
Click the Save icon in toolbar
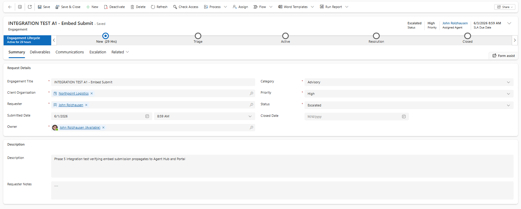[x=40, y=7]
